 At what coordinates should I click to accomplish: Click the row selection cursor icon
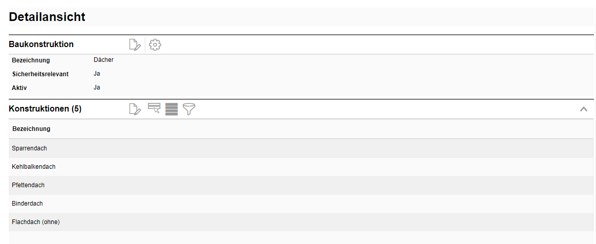tap(154, 108)
